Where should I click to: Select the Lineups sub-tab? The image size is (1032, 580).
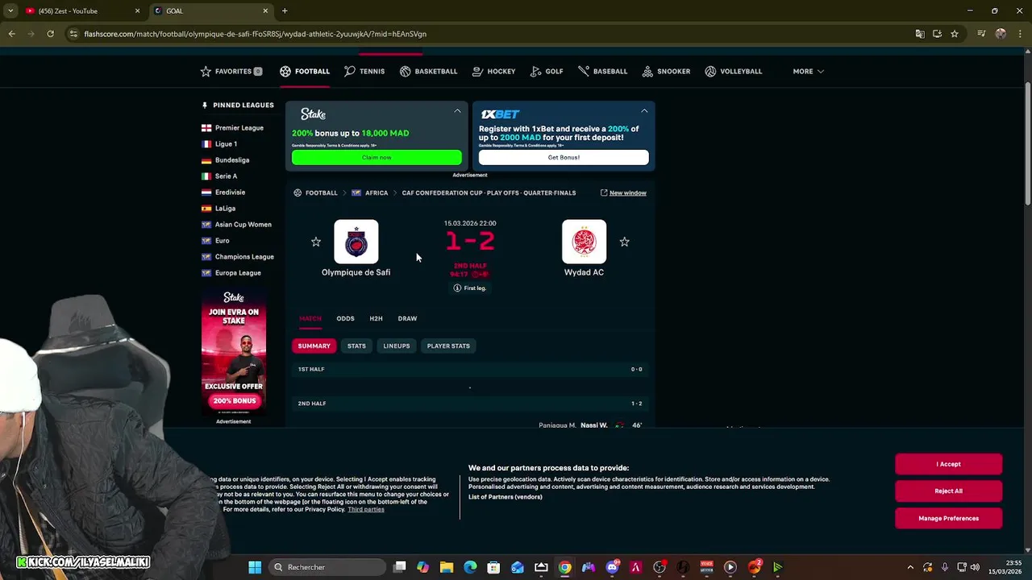click(397, 346)
